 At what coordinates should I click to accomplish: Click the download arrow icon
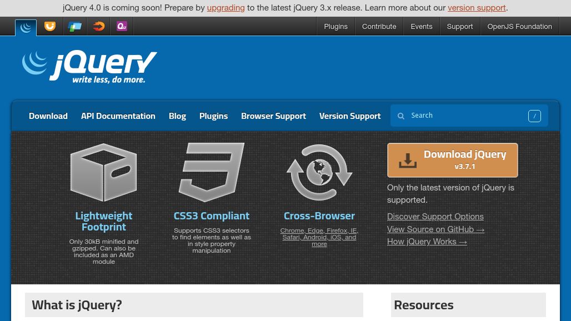(408, 160)
